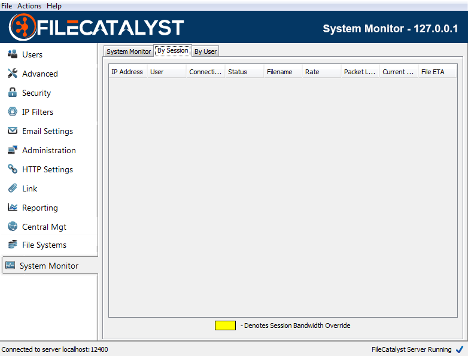This screenshot has width=468, height=356.
Task: Sort by File ETA column
Action: [x=437, y=72]
